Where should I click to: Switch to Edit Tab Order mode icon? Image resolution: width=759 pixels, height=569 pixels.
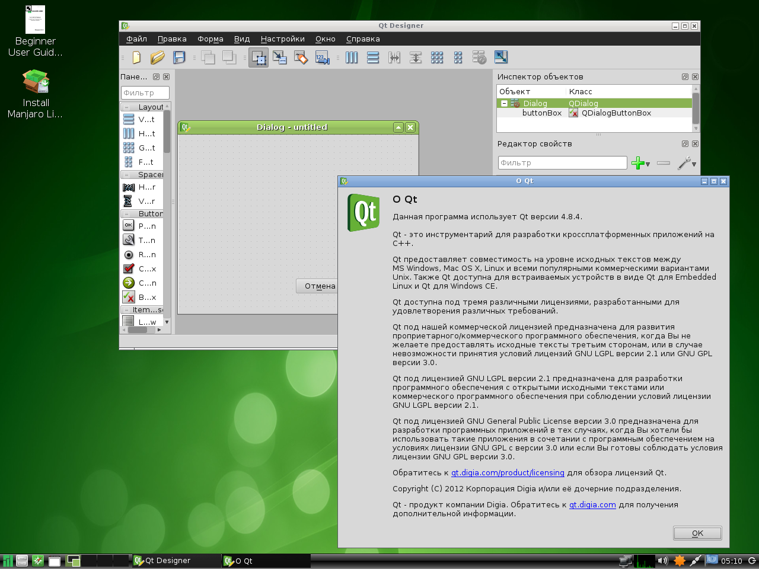pyautogui.click(x=323, y=57)
